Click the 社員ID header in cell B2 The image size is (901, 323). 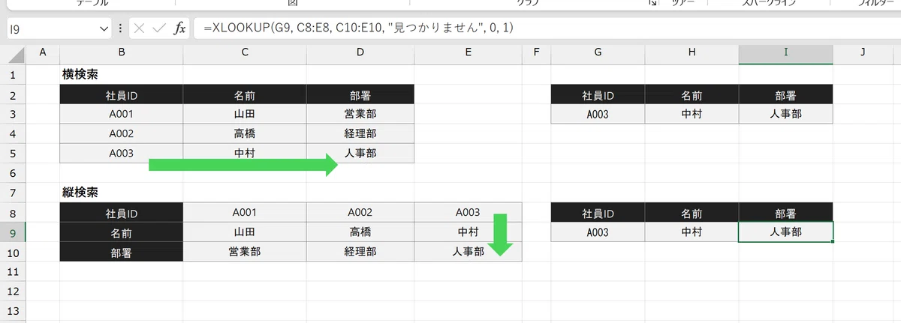[x=121, y=94]
